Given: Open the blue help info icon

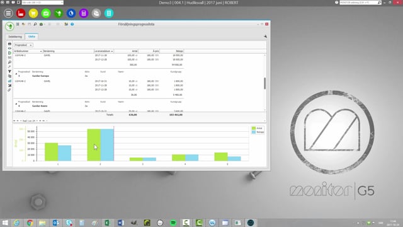Looking at the screenshot, I should tap(72, 24).
